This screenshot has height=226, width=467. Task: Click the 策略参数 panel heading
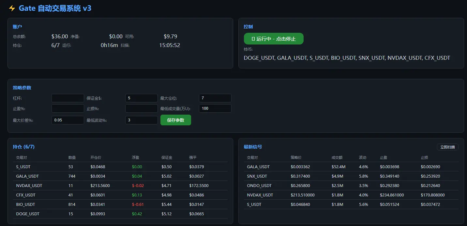(22, 88)
